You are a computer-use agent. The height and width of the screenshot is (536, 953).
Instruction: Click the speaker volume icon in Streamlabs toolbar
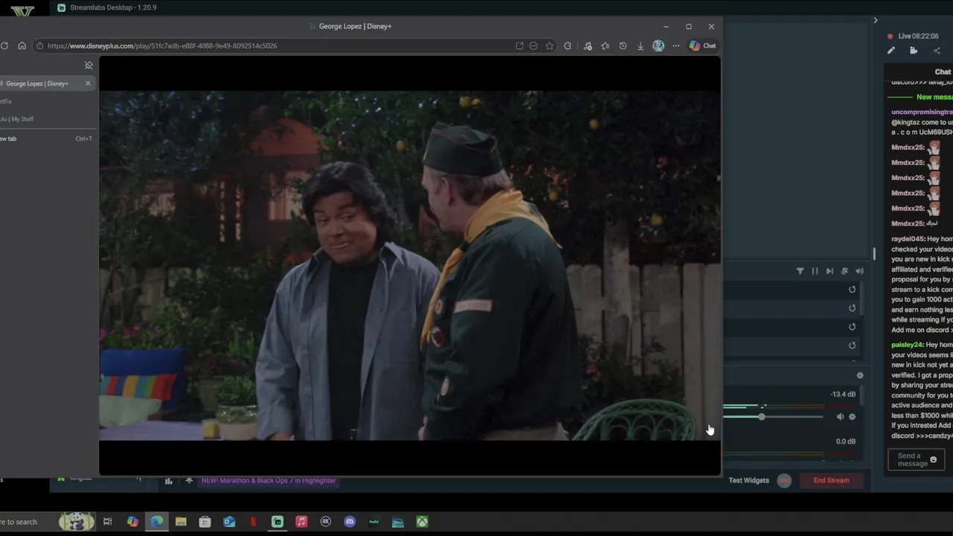pos(860,272)
